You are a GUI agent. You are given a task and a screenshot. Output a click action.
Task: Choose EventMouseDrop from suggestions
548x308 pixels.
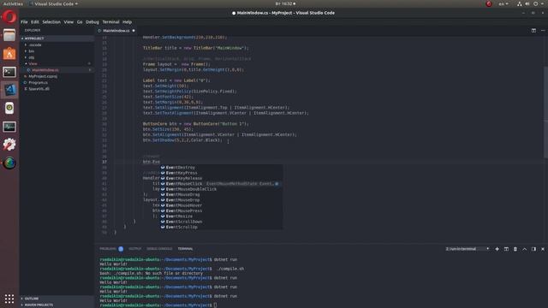[x=221, y=200]
